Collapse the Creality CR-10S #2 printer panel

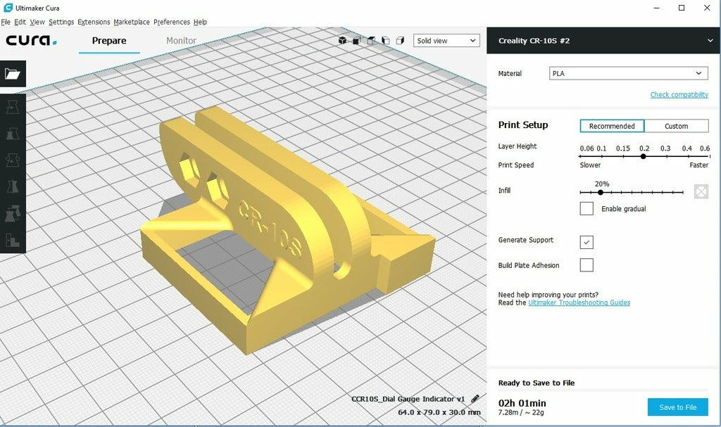click(x=710, y=41)
